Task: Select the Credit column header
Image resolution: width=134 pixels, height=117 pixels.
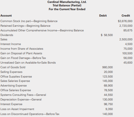Action: (x=126, y=16)
